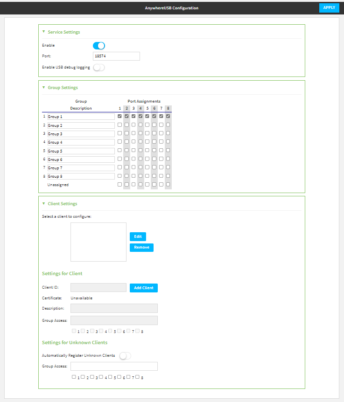This screenshot has height=402, width=344.
Task: Check group 3 for Unknown Clients access
Action: 92,377
